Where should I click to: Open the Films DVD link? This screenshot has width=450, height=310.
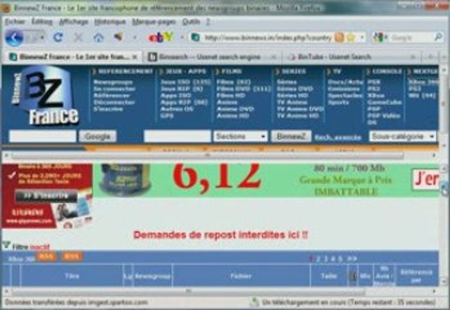pyautogui.click(x=243, y=89)
